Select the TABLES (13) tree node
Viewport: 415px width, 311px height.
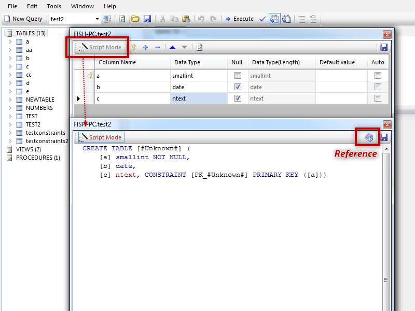[31, 33]
